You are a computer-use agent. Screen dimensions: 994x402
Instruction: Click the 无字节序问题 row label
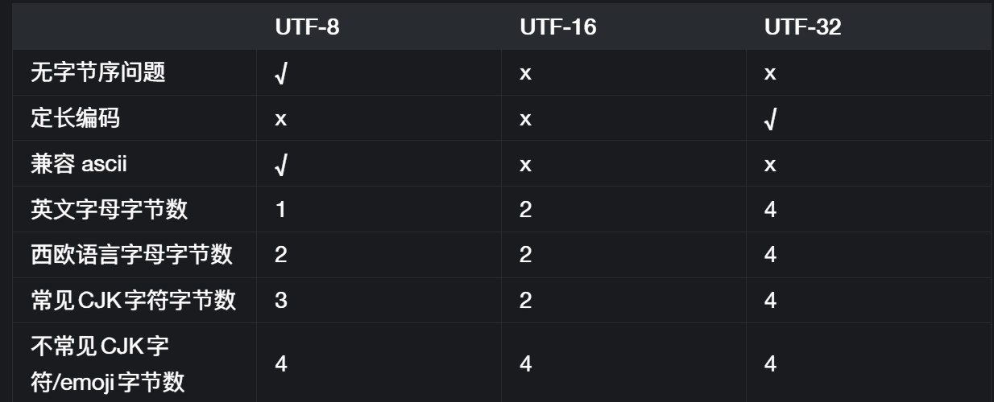pos(98,73)
